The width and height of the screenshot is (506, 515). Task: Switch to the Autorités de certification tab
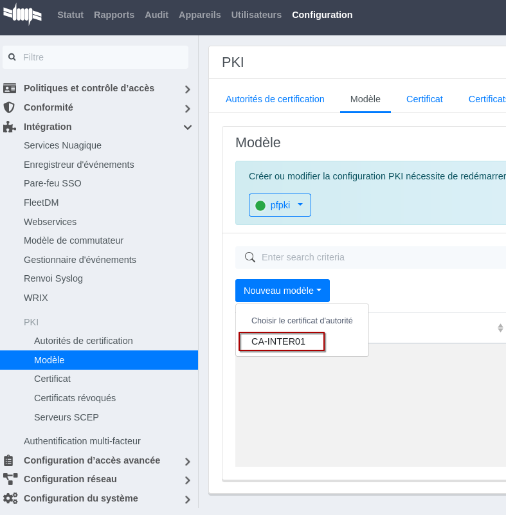pos(275,99)
